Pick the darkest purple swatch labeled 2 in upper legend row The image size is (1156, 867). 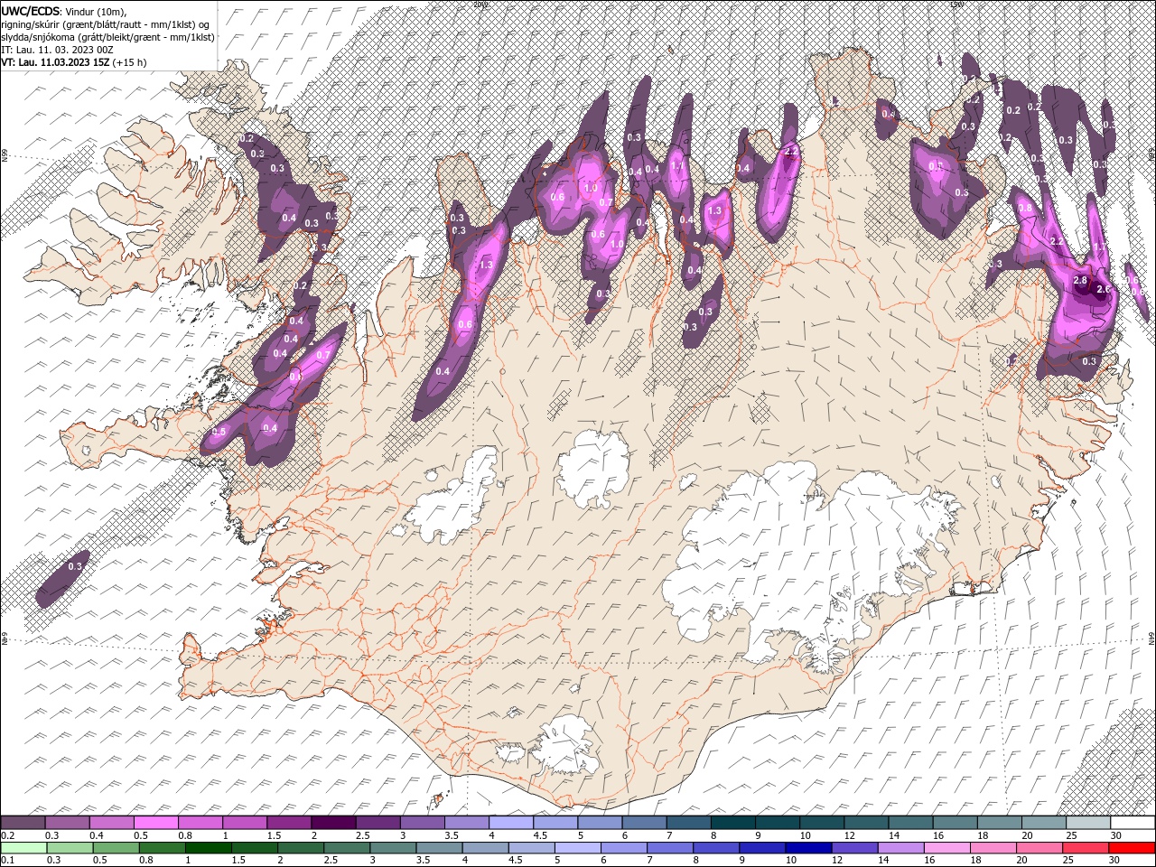coord(333,822)
